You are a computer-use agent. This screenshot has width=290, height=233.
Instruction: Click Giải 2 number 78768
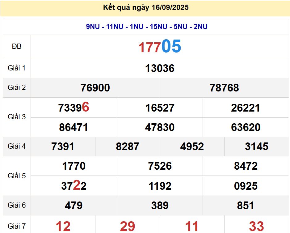pyautogui.click(x=224, y=88)
